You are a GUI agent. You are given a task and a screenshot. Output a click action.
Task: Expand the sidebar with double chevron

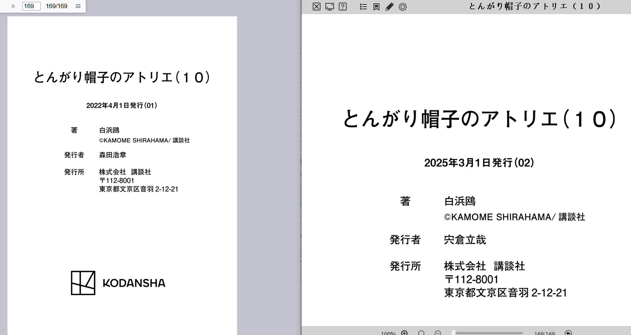tap(13, 6)
